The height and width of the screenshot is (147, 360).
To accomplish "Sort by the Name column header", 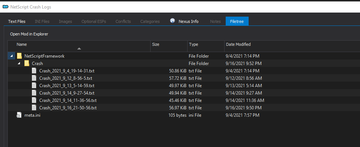I will coord(79,46).
